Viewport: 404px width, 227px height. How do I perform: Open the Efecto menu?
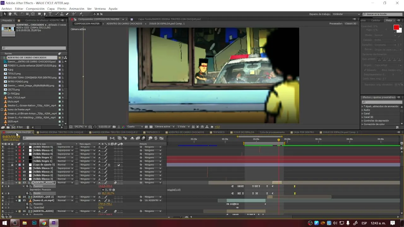click(62, 9)
